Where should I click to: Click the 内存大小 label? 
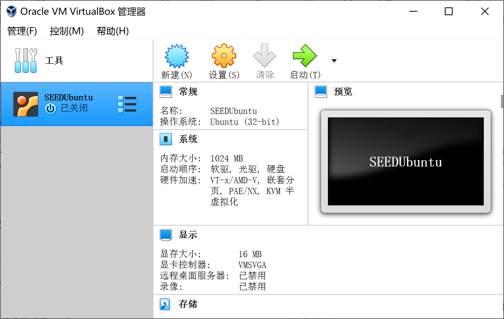[x=181, y=159]
